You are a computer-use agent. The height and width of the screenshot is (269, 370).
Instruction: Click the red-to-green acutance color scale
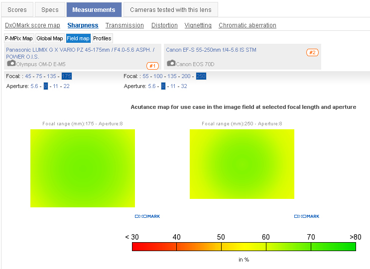tap(244, 247)
